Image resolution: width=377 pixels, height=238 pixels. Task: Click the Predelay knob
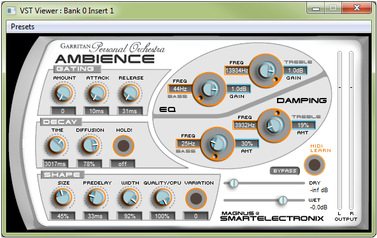96,198
